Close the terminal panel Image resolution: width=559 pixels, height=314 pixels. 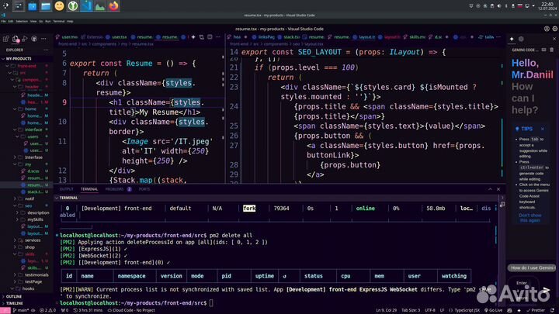(x=498, y=189)
